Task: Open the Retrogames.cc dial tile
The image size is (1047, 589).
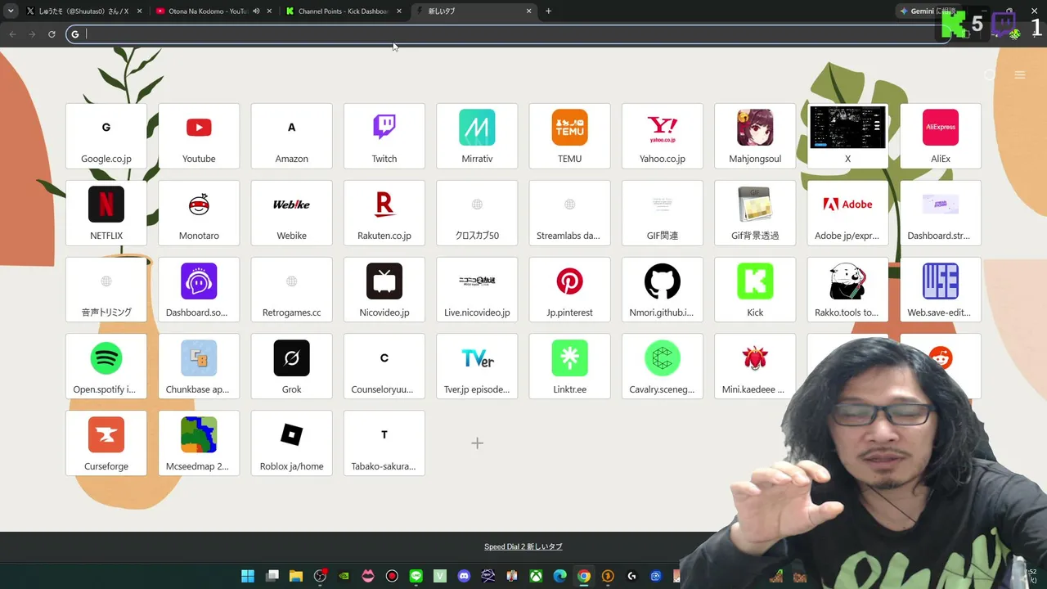Action: 291,290
